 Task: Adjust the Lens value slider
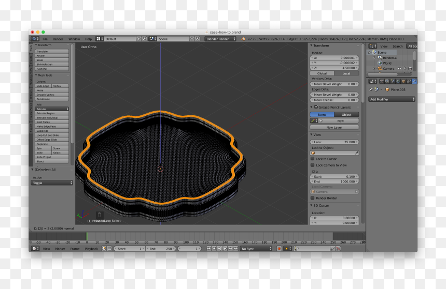click(334, 142)
